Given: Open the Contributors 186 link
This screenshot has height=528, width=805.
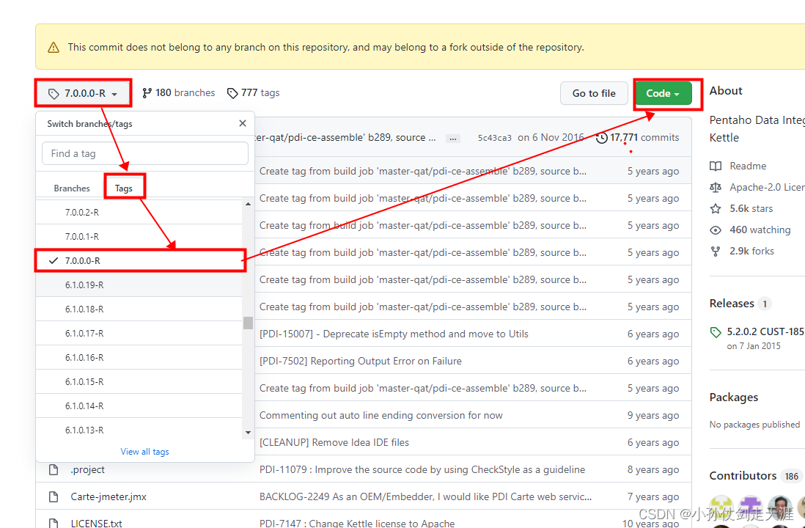Looking at the screenshot, I should [754, 476].
